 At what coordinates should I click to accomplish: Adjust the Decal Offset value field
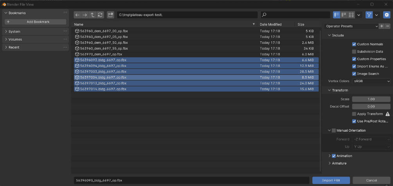(x=371, y=106)
